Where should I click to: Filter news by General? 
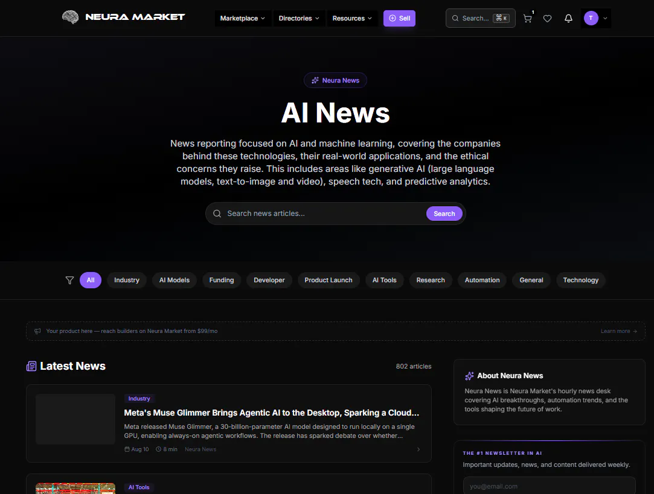(531, 280)
